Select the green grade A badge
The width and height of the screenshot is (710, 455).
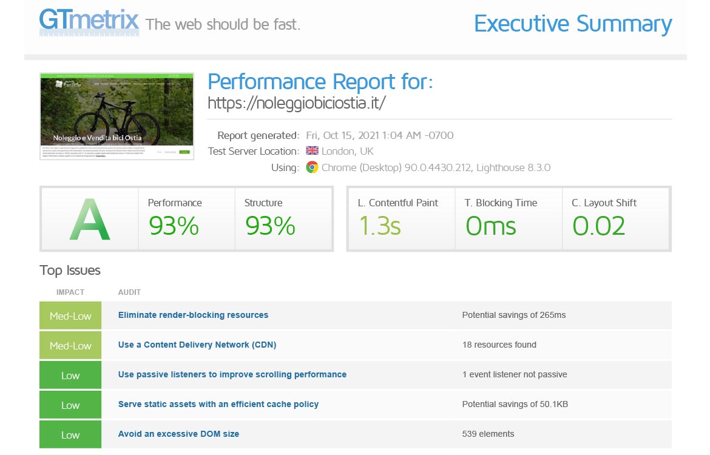pos(90,218)
